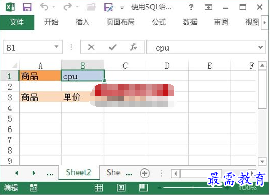The height and width of the screenshot is (195, 270).
Task: Click the Open folder icon in the quick access toolbar
Action: 91,7
